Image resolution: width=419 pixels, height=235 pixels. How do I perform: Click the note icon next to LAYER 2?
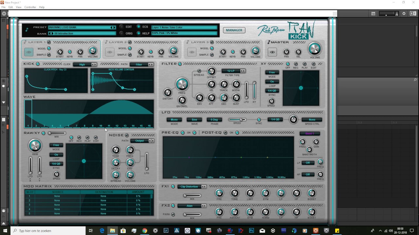(x=106, y=42)
